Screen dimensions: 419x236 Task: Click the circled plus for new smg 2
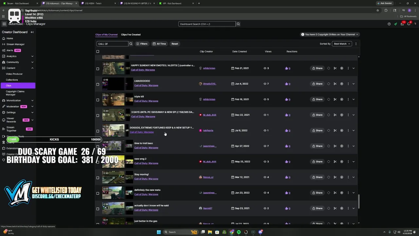coord(341,162)
